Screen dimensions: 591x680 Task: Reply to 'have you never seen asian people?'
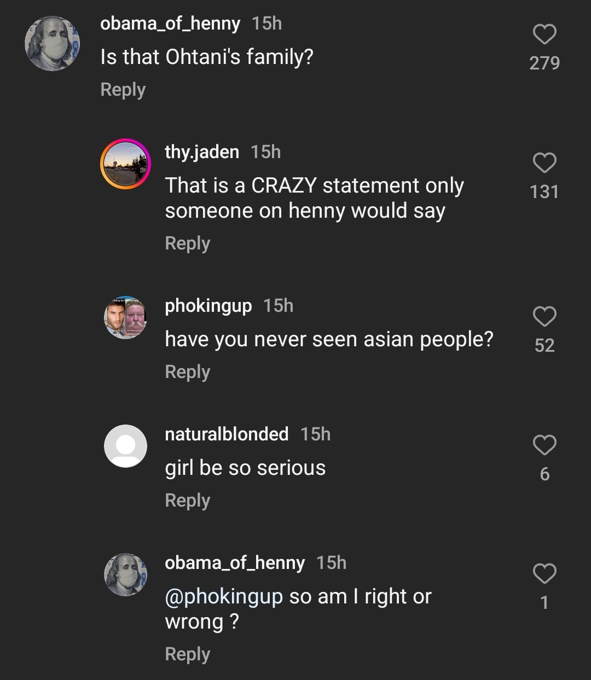click(188, 372)
